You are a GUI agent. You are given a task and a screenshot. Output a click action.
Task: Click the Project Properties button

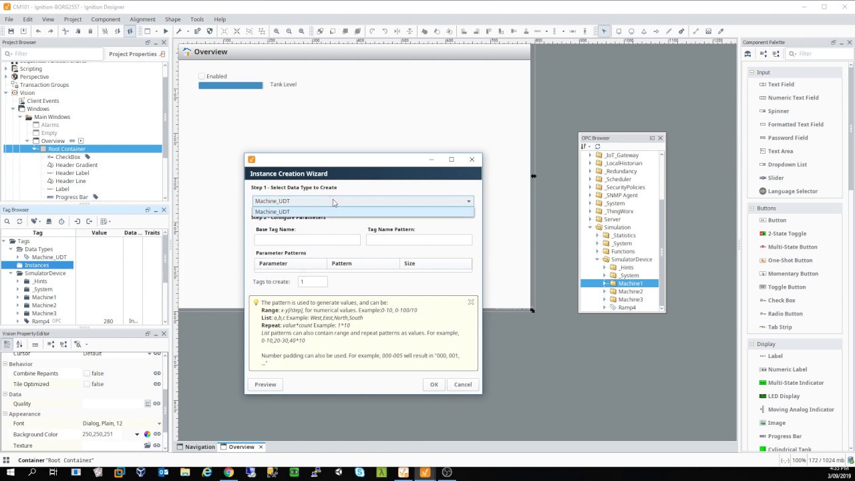[x=136, y=54]
